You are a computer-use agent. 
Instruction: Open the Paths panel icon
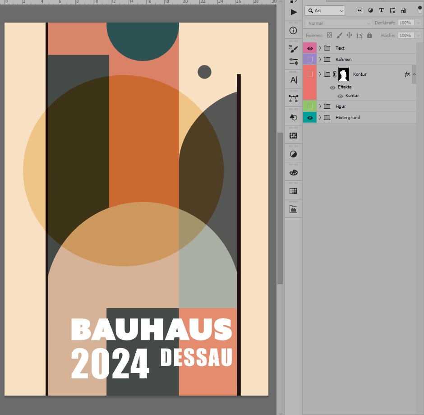(x=293, y=99)
